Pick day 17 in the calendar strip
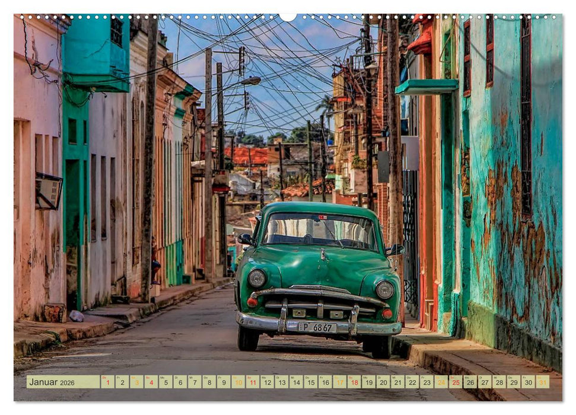576x415 pixels. point(339,382)
